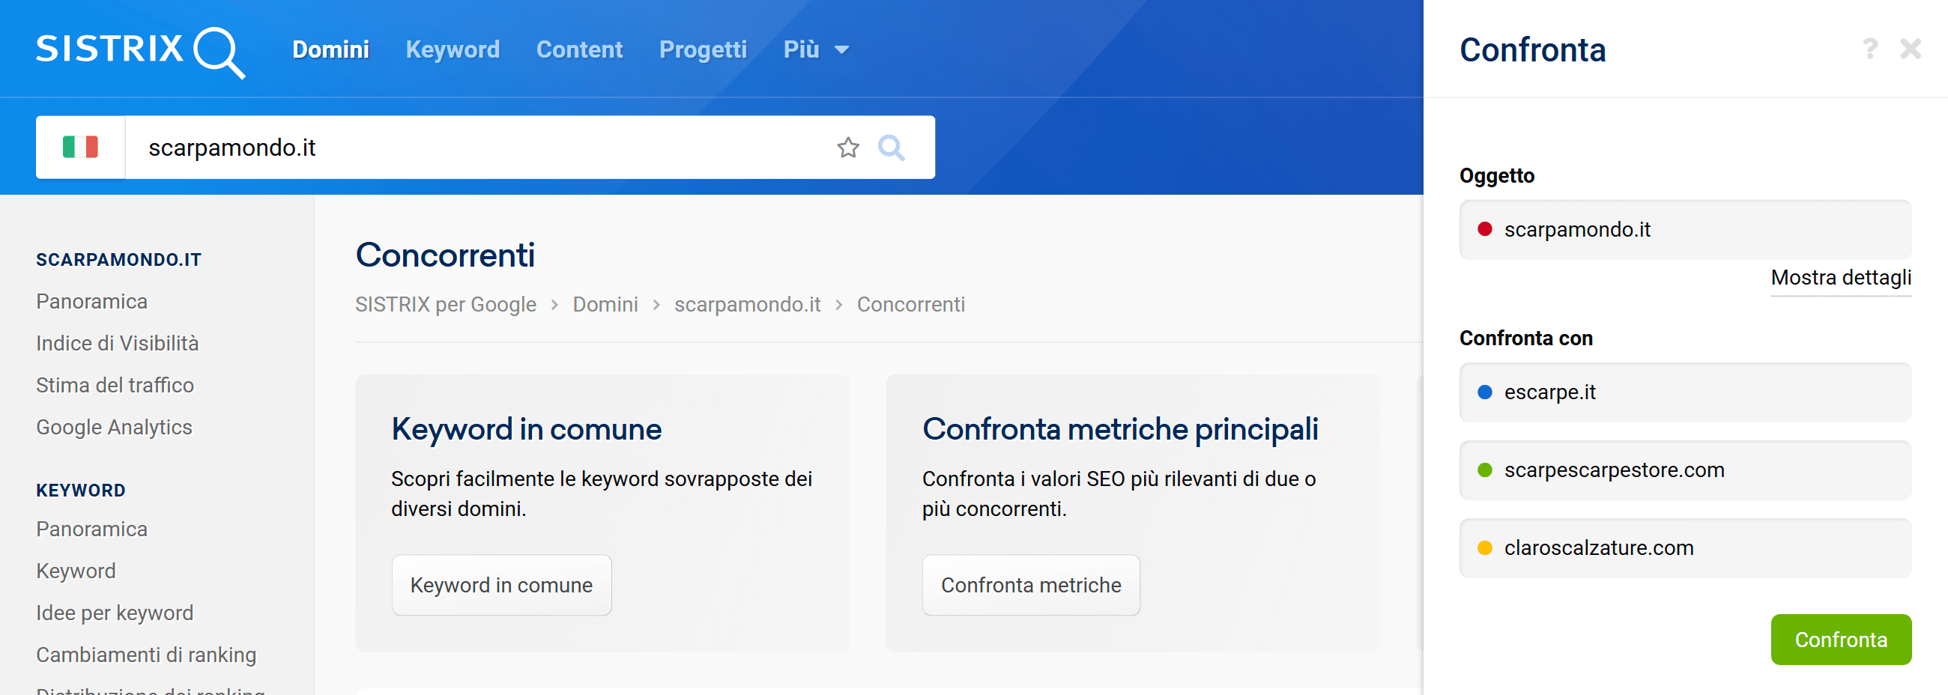Click the Confronta metriche button

(x=1031, y=585)
